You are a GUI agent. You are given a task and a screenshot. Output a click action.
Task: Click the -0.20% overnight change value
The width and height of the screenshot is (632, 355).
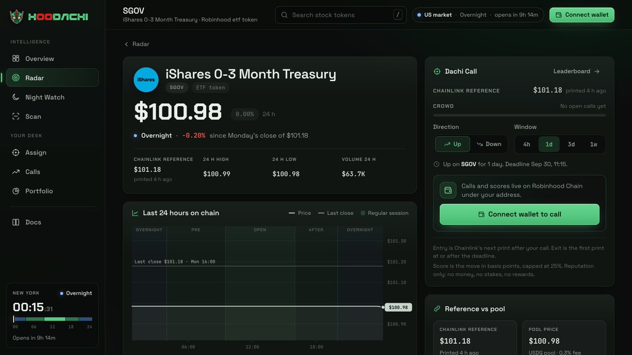tap(194, 136)
